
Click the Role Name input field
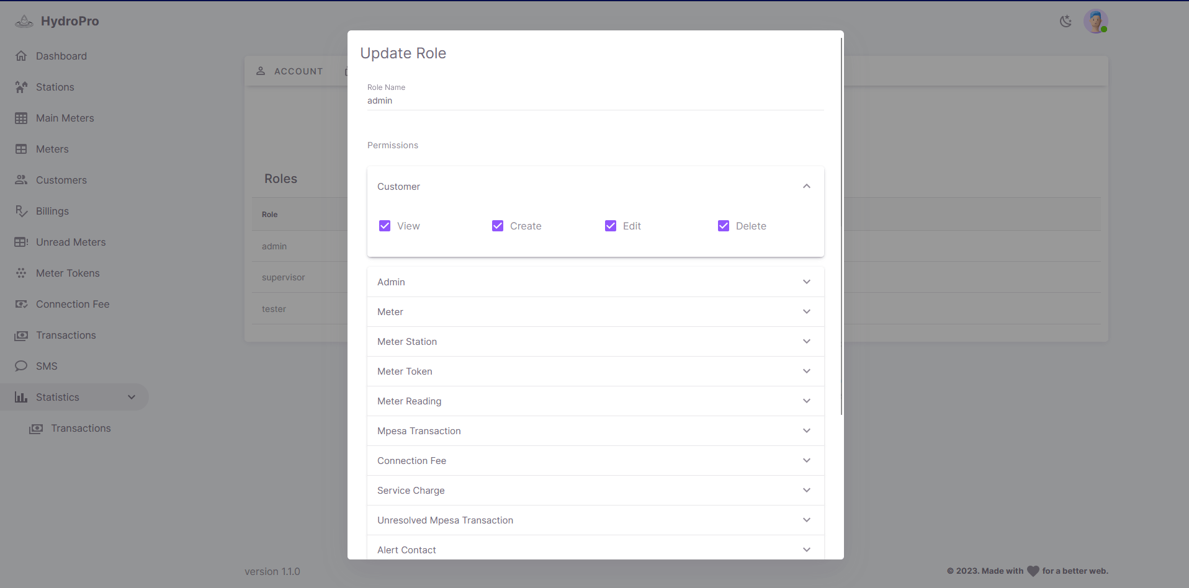click(594, 100)
